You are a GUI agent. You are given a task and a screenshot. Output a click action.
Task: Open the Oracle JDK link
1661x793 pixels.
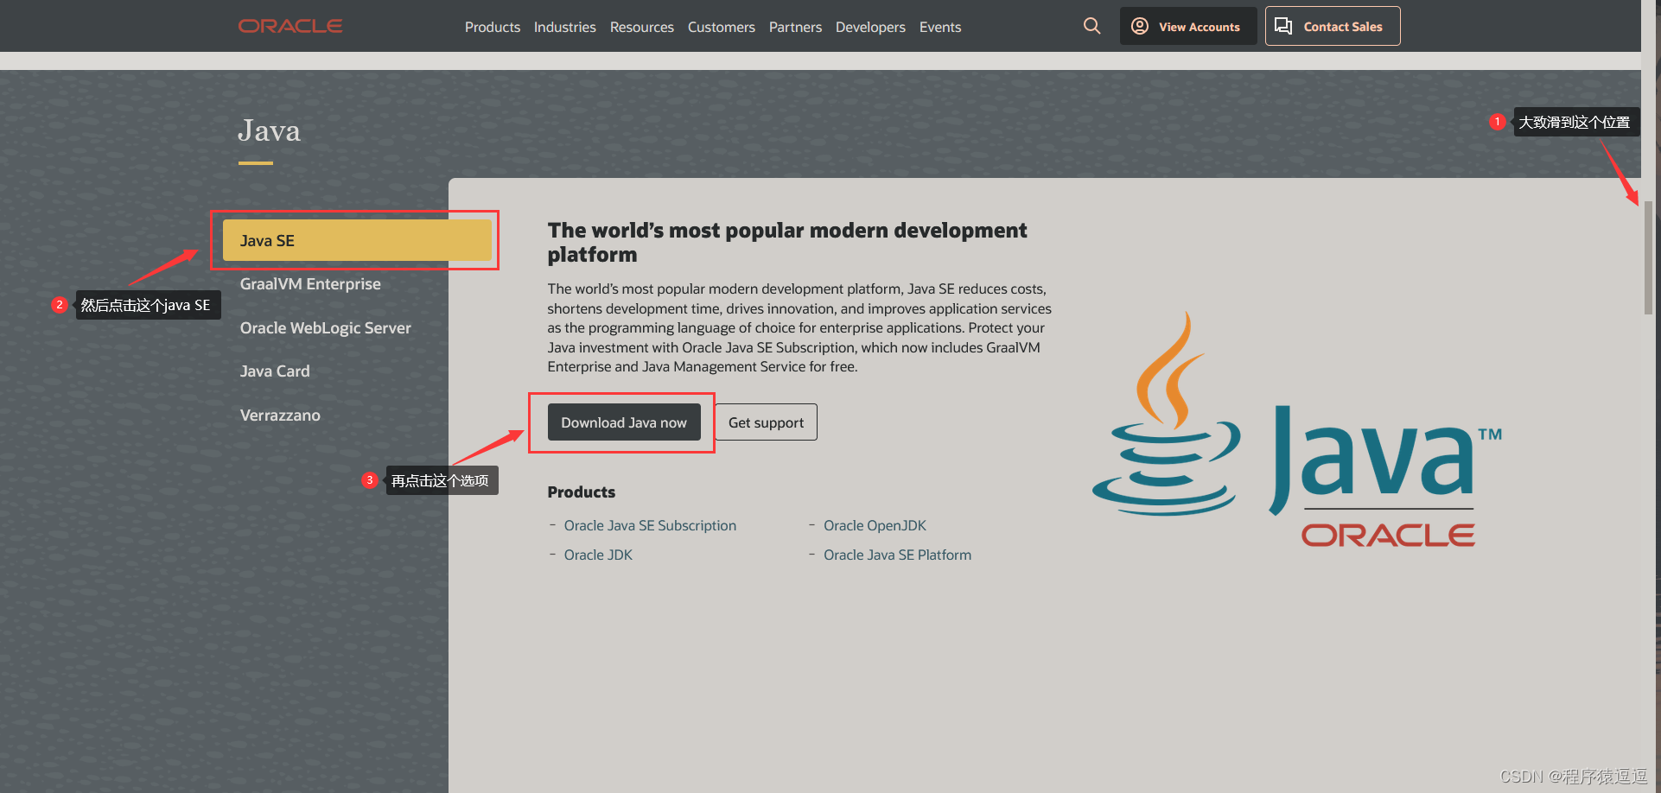click(x=598, y=555)
